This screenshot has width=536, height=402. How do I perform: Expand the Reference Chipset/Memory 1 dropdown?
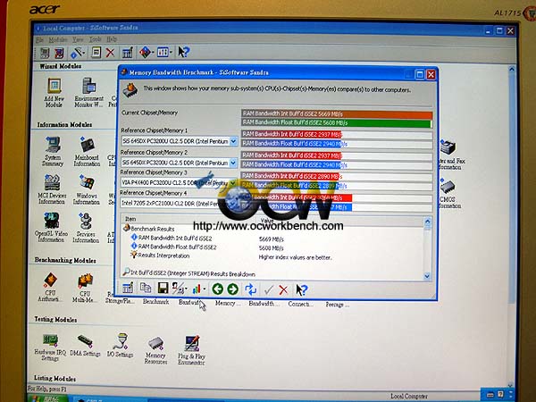(233, 141)
